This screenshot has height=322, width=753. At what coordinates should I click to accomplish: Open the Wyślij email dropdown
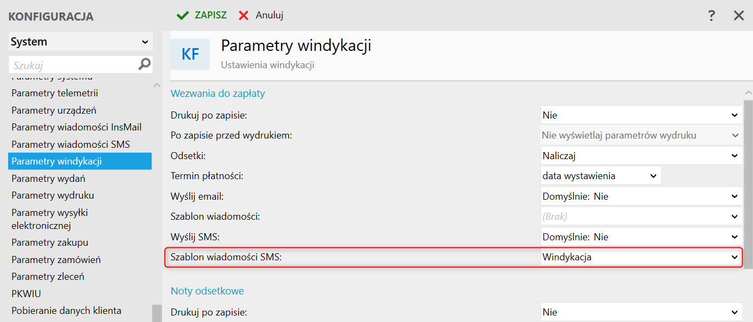click(641, 196)
